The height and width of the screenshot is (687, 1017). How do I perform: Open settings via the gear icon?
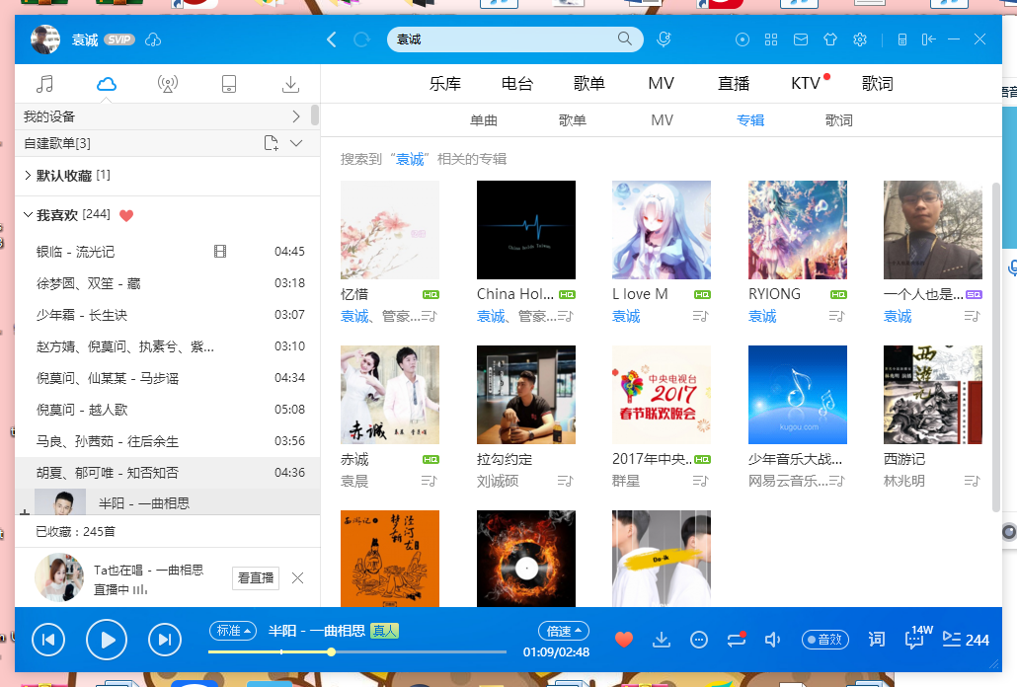(x=860, y=39)
